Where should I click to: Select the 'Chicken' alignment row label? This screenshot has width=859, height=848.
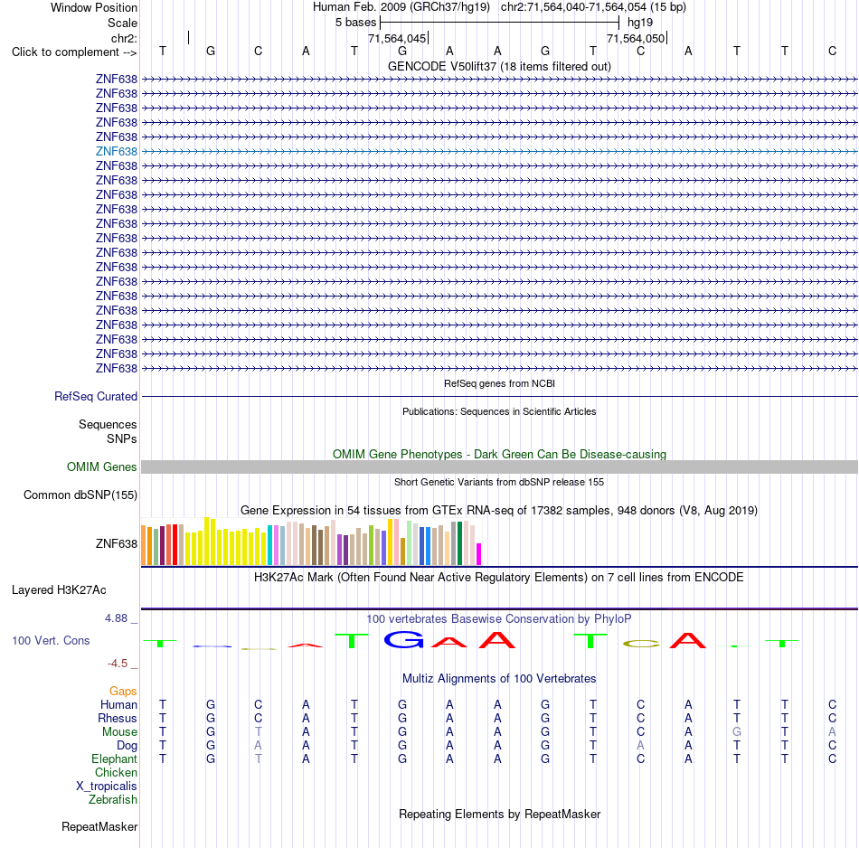point(116,772)
